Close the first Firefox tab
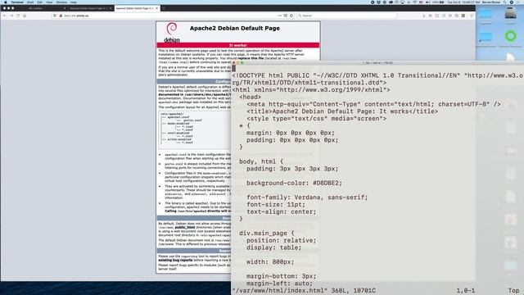 tap(65, 8)
